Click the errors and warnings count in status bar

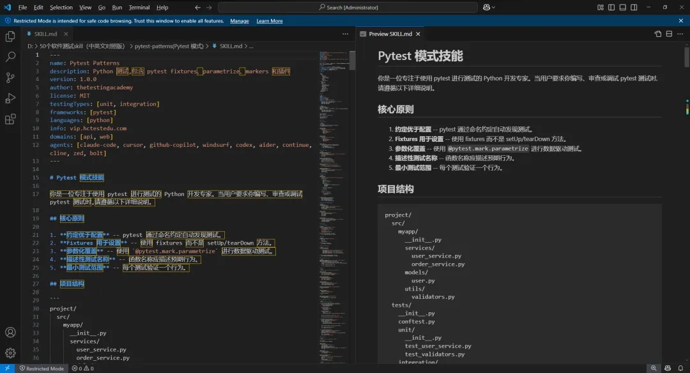(82, 369)
